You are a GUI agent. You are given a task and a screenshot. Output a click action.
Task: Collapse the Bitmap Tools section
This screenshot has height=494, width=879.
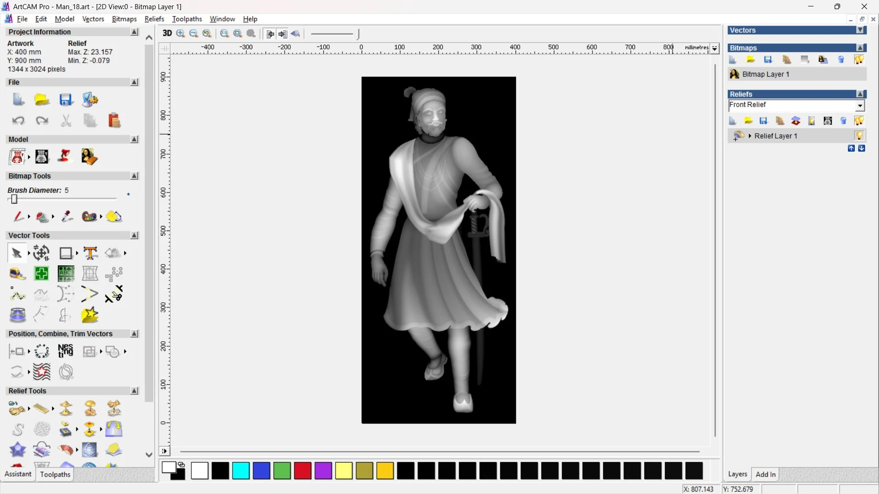(134, 176)
